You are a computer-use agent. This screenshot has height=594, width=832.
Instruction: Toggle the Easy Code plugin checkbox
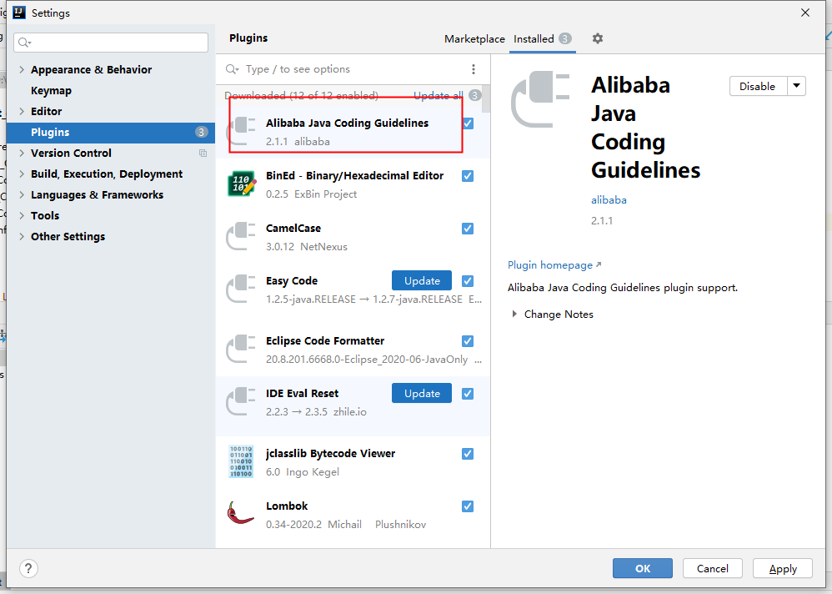468,281
